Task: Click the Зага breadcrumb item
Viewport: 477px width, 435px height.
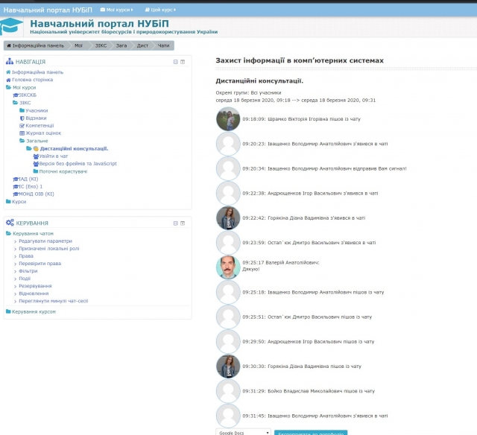Action: [121, 45]
